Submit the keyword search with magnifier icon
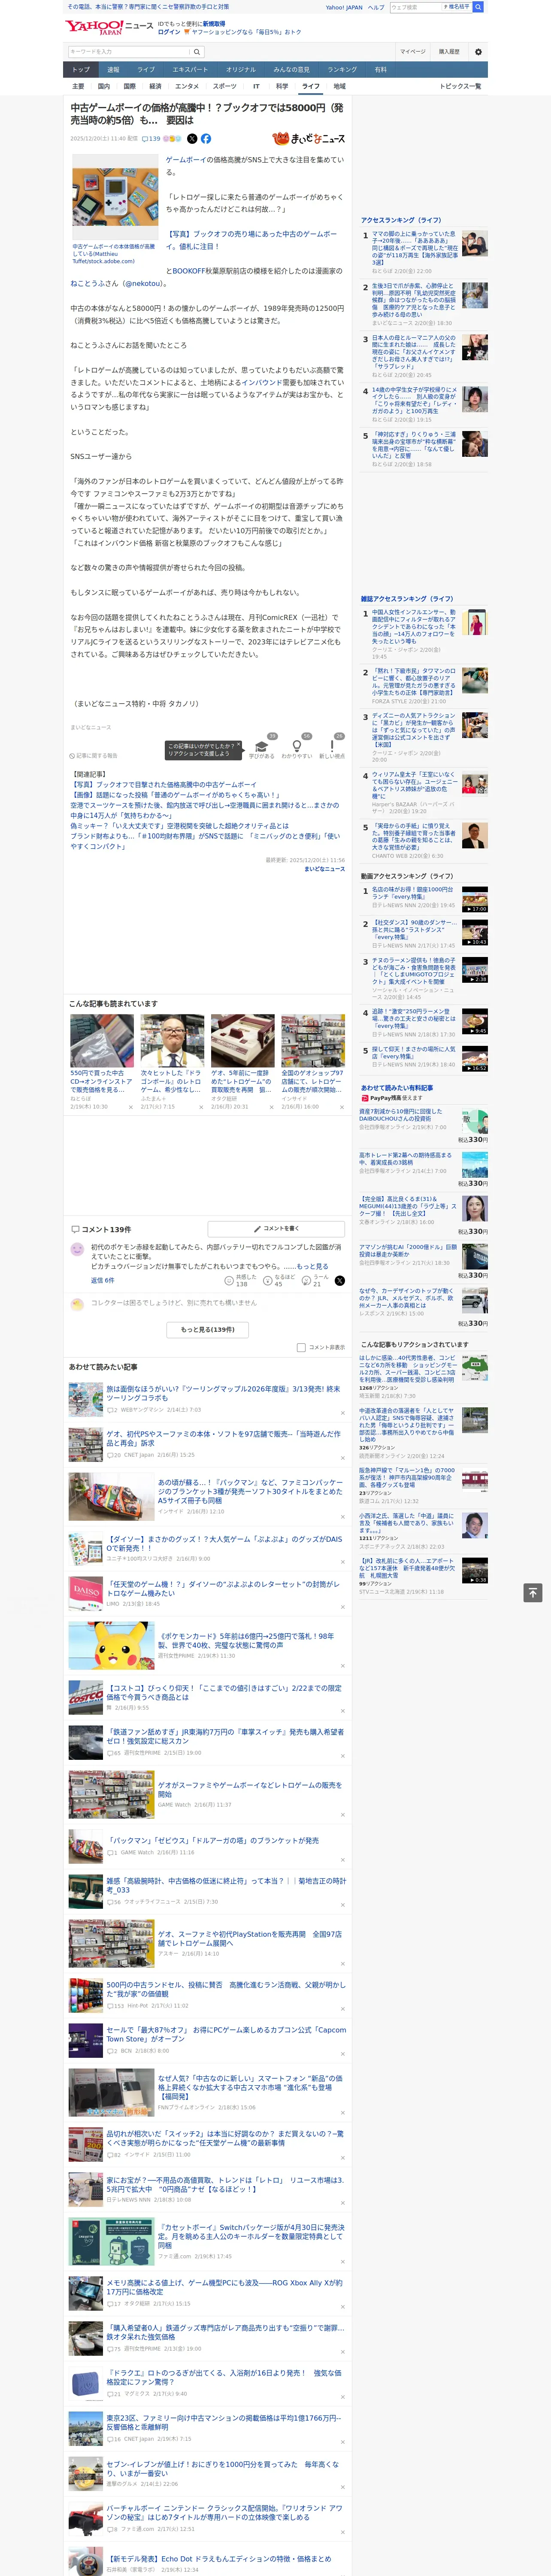 click(x=197, y=52)
